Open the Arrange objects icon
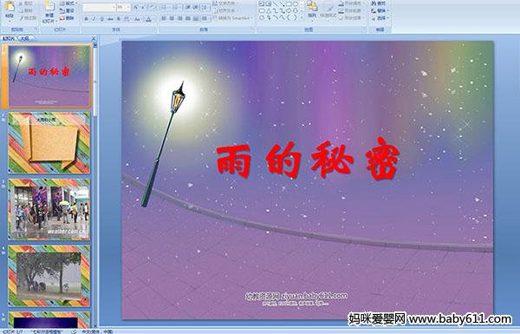Screen dimensions: 520x334 tap(312, 10)
